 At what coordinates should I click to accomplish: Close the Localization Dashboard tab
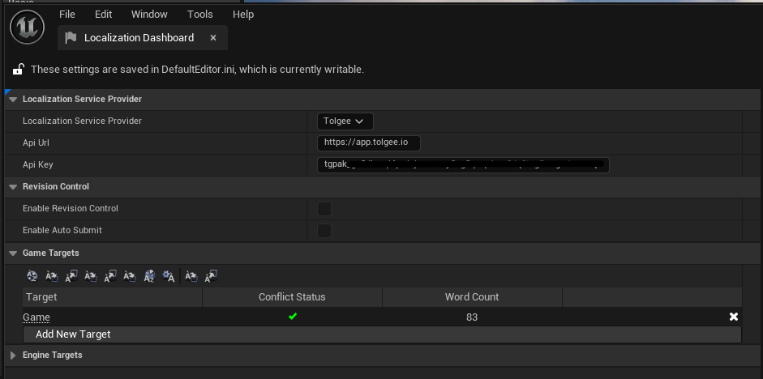tap(213, 38)
